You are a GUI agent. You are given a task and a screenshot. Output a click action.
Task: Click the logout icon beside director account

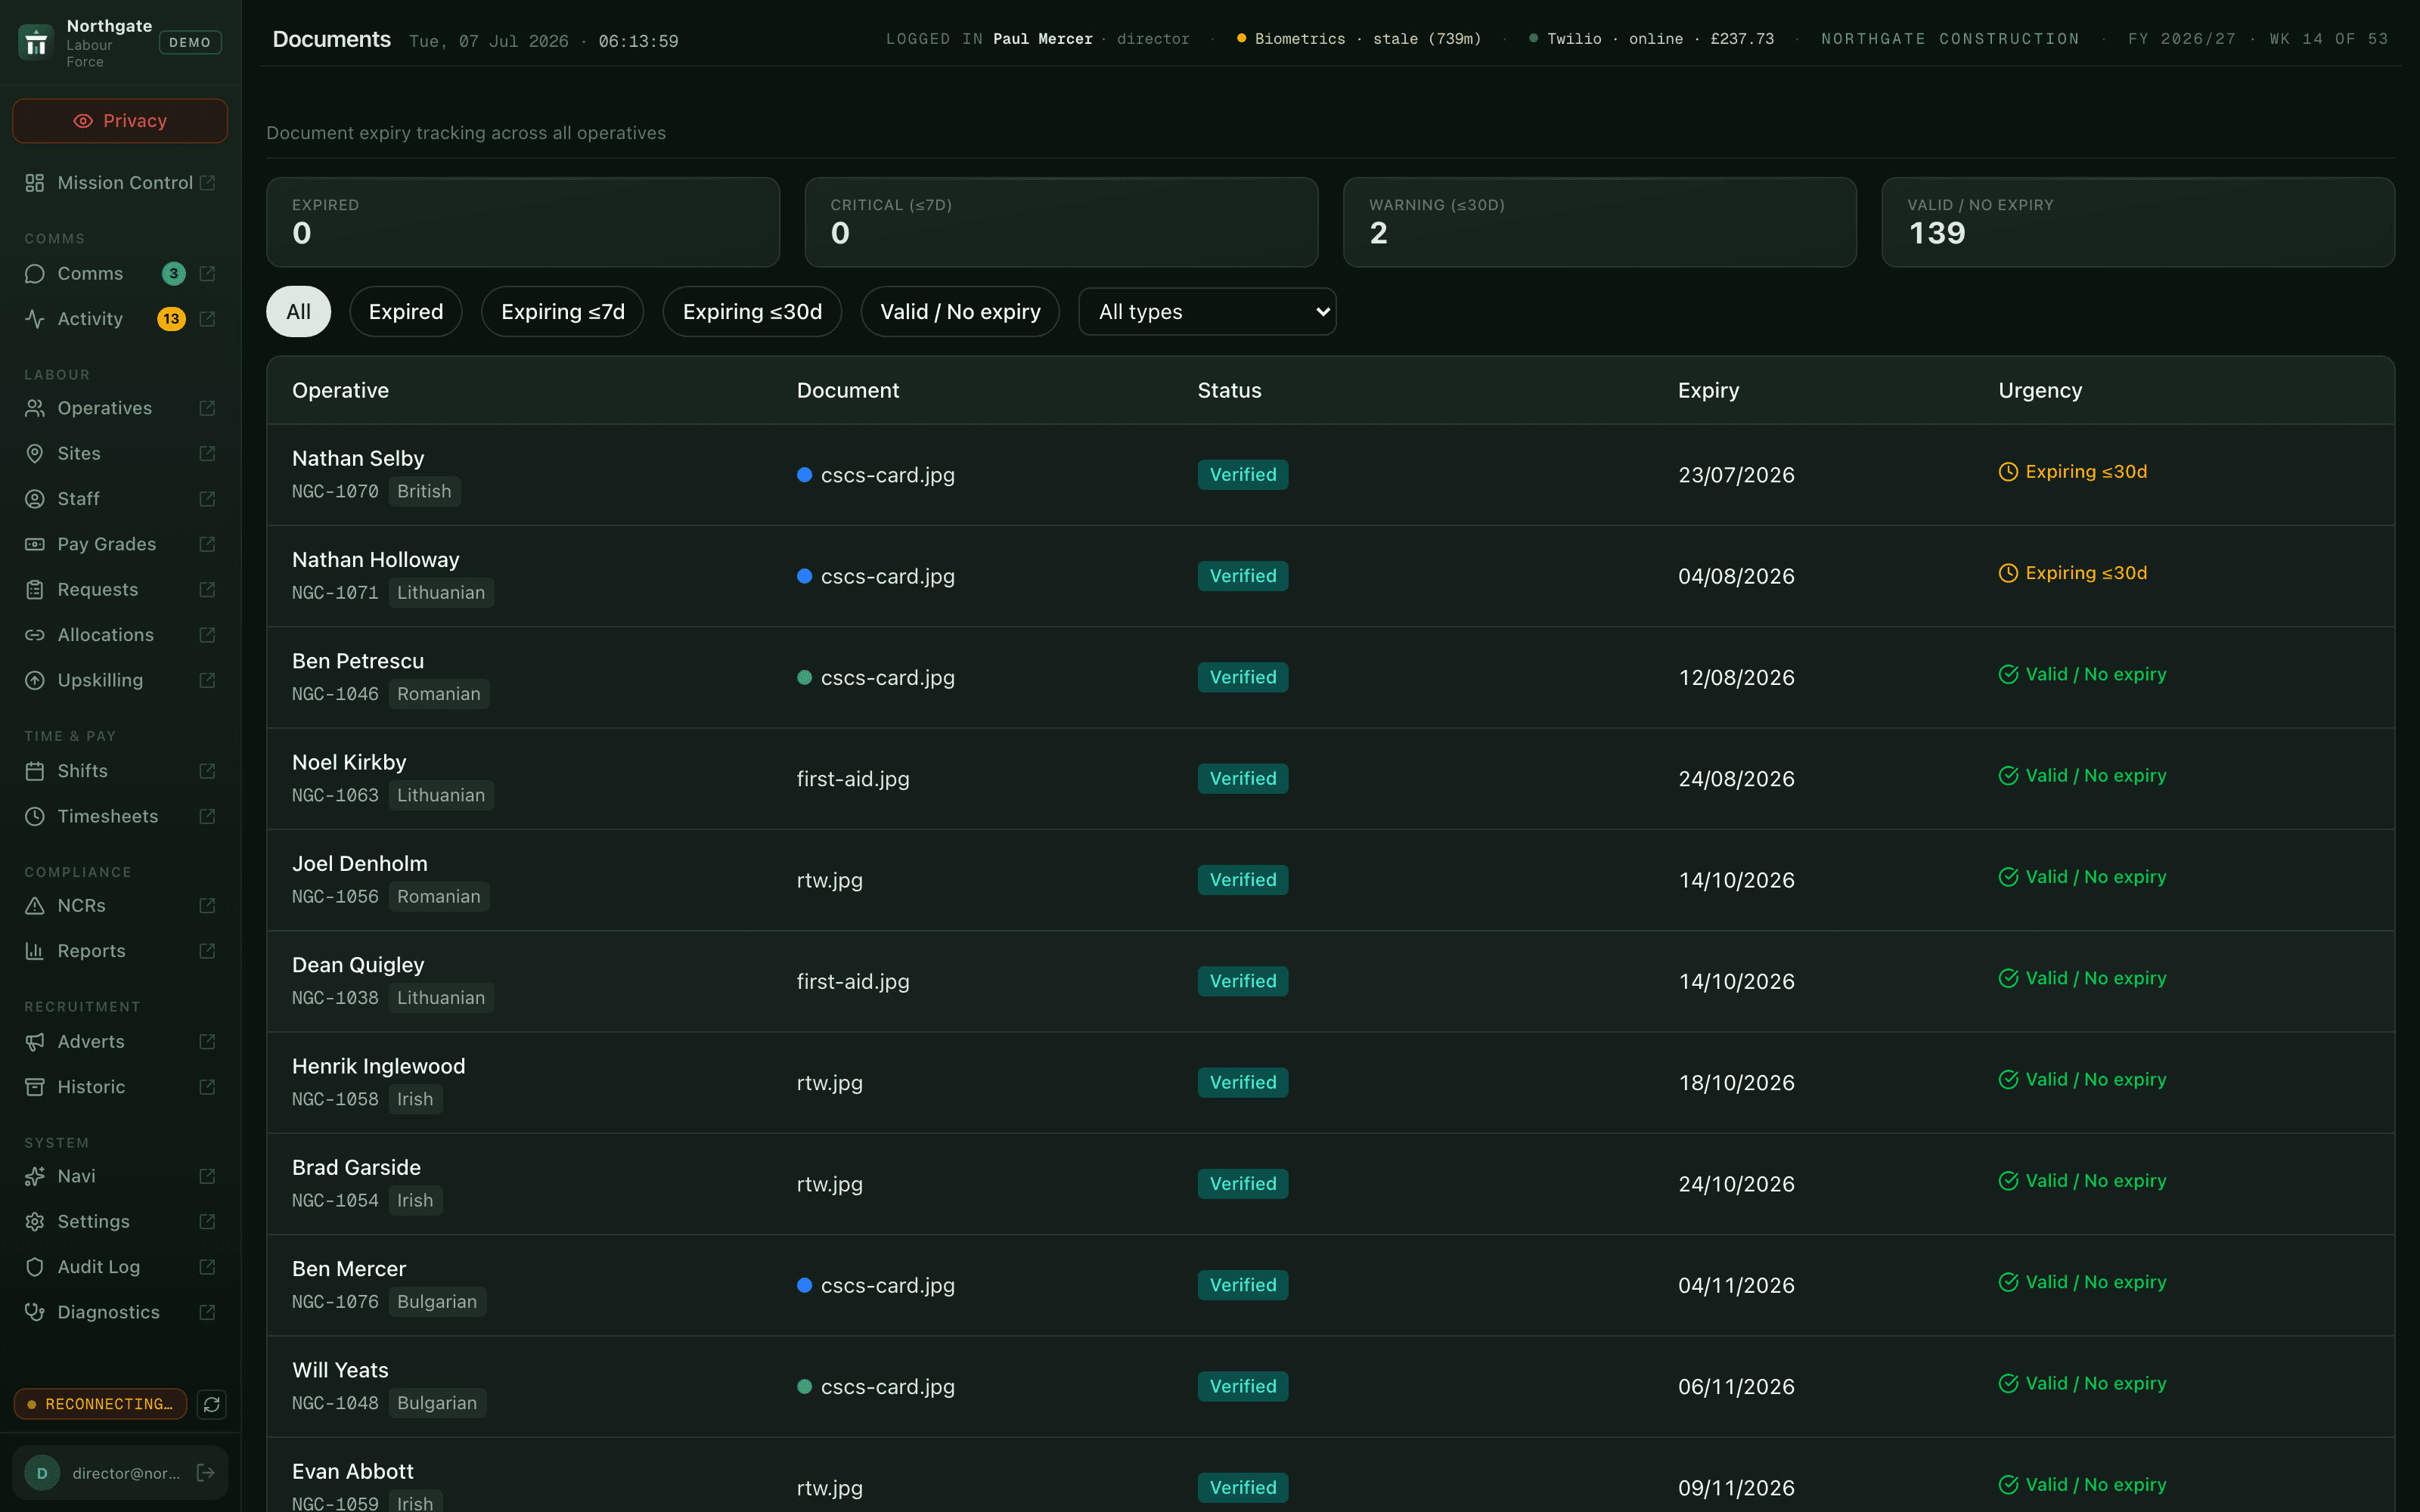[x=206, y=1472]
